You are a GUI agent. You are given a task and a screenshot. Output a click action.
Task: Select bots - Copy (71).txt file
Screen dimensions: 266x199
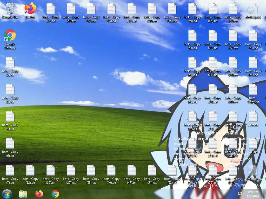(213, 67)
